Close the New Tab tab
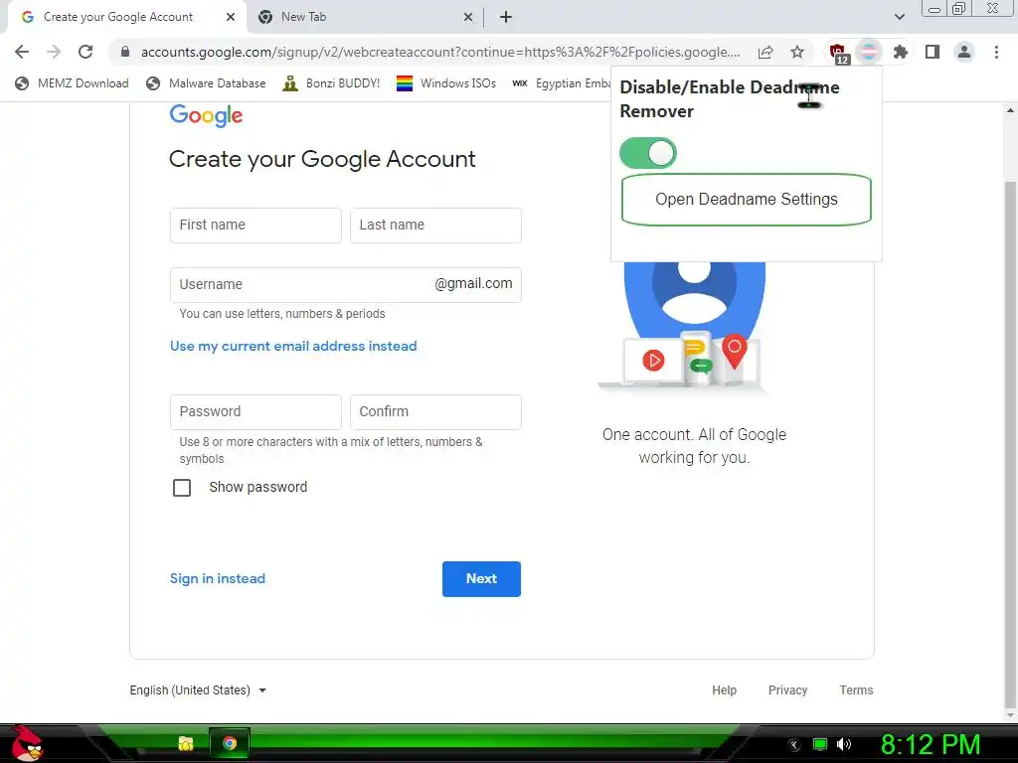1018x763 pixels. 468,17
